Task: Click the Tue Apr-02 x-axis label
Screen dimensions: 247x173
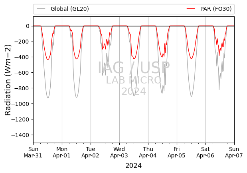Action: pos(91,152)
